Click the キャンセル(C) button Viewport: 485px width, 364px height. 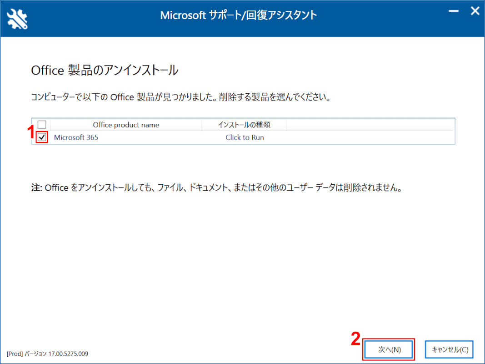[450, 349]
